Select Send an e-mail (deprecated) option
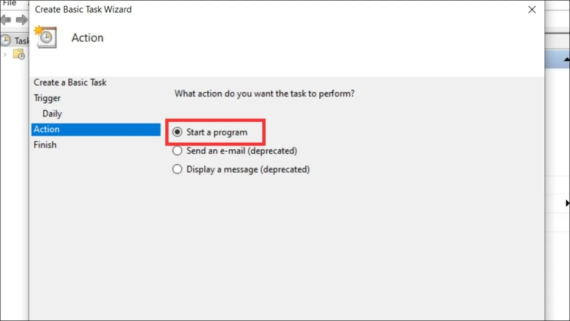The image size is (570, 321). pos(177,150)
